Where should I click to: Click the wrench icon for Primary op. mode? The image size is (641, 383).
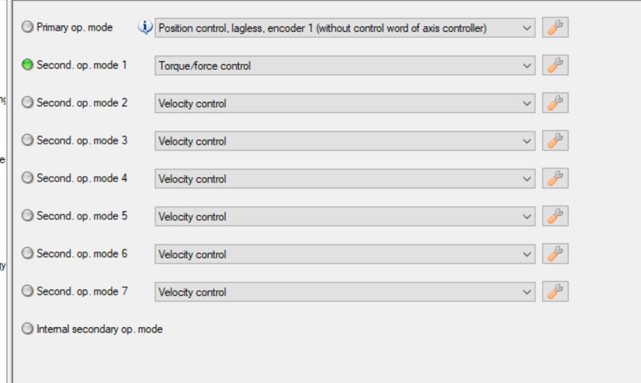click(x=555, y=28)
